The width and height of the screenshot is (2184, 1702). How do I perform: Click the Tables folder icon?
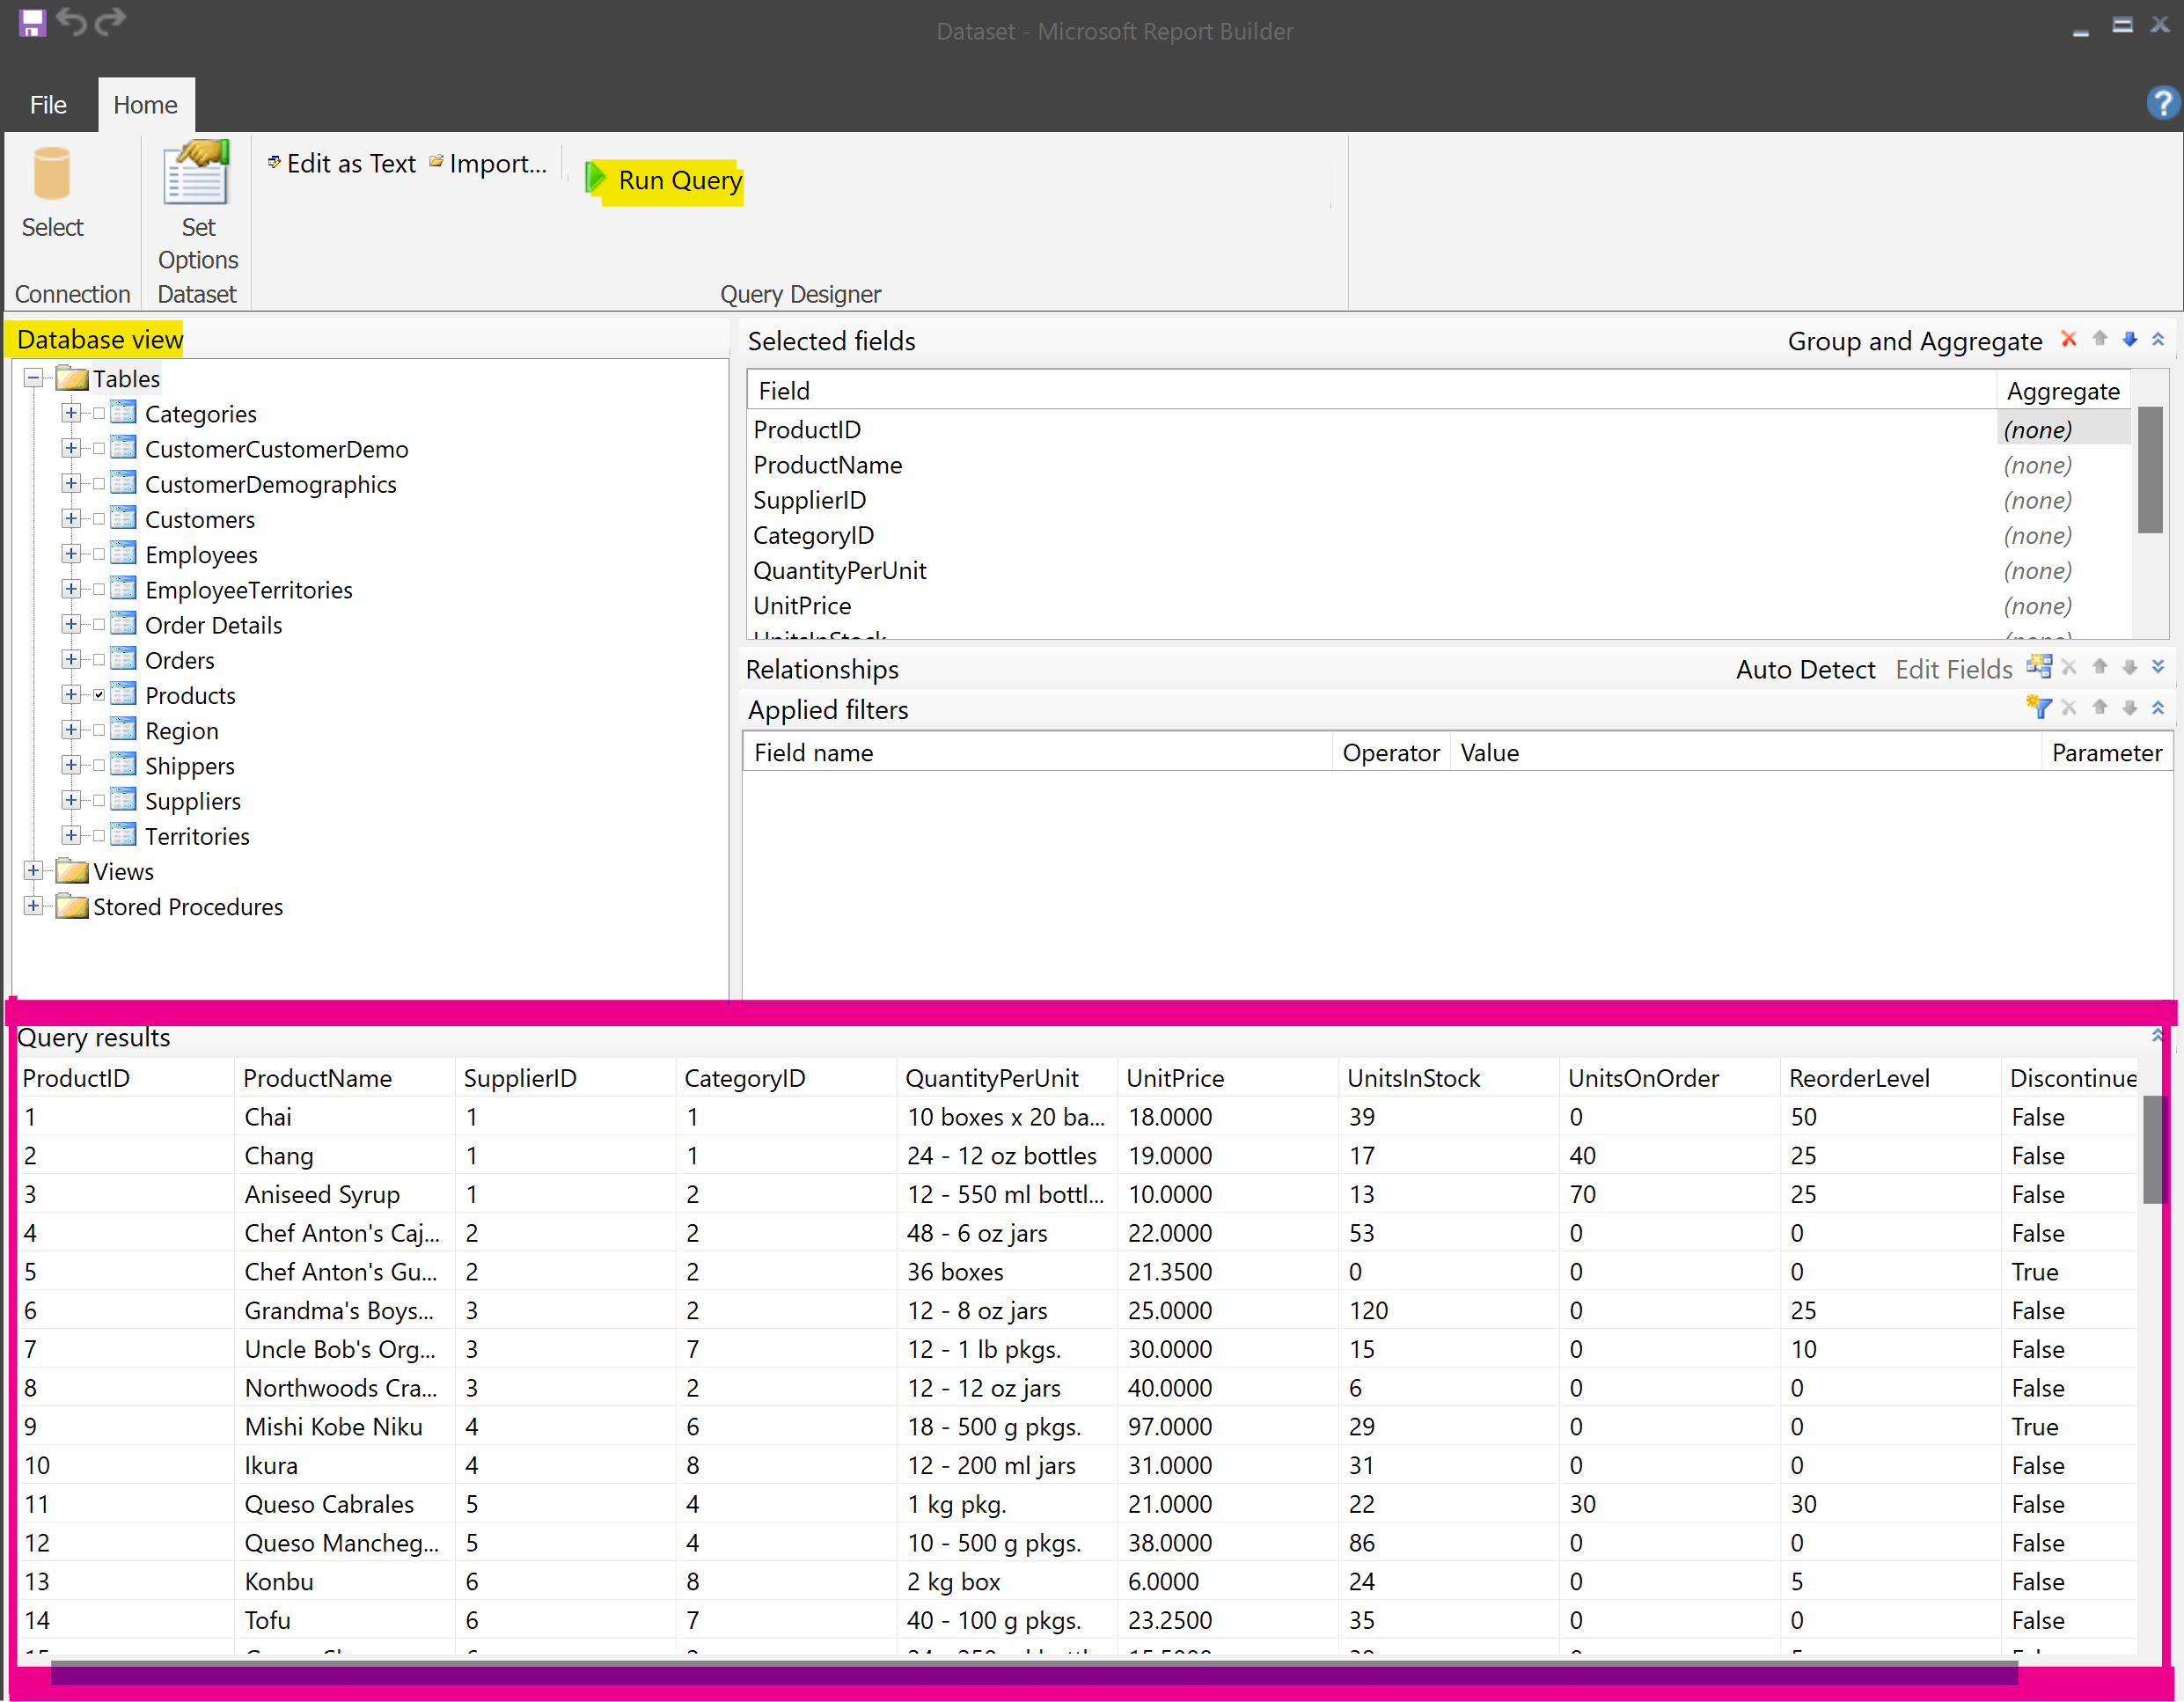(x=72, y=378)
